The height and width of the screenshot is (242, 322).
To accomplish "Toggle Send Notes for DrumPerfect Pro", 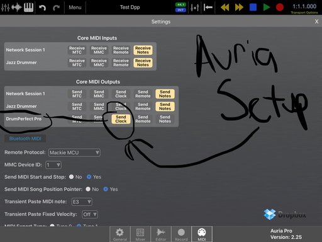I will (165, 119).
